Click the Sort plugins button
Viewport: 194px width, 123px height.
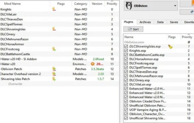pyautogui.click(x=133, y=29)
